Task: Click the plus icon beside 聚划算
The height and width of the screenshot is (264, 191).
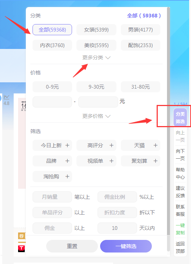Action: (x=156, y=161)
